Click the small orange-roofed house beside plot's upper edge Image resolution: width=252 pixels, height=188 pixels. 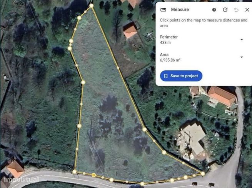pos(130,31)
